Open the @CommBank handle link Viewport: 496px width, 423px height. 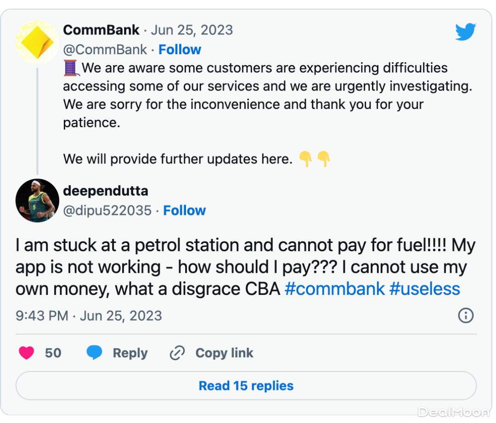pyautogui.click(x=105, y=50)
